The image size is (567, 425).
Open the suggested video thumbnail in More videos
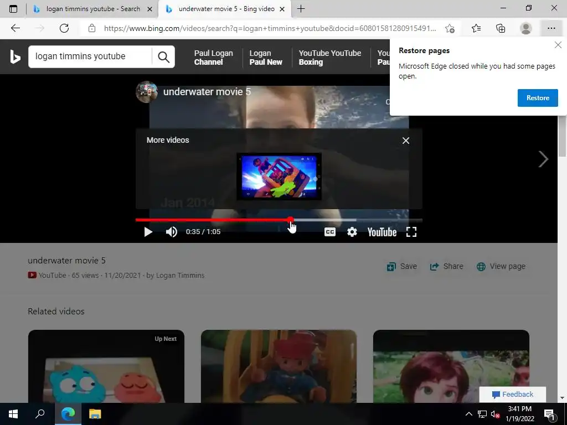pyautogui.click(x=279, y=177)
